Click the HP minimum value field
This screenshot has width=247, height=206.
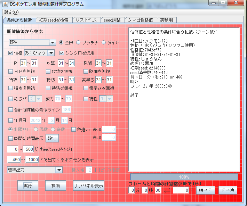[x=23, y=63]
